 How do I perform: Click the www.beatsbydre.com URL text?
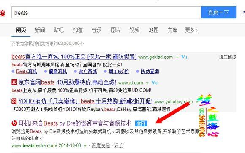point(34,145)
